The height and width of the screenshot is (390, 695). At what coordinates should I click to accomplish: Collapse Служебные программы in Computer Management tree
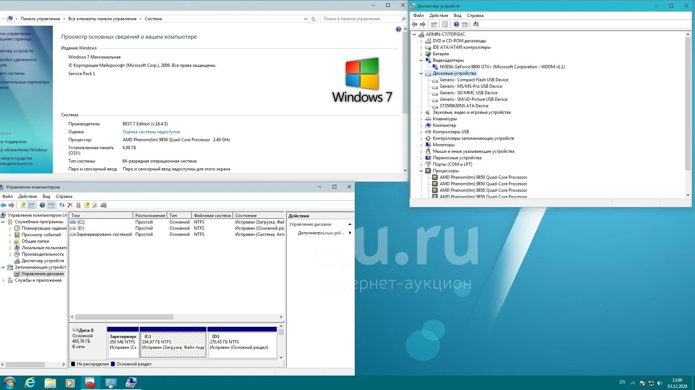click(3, 222)
